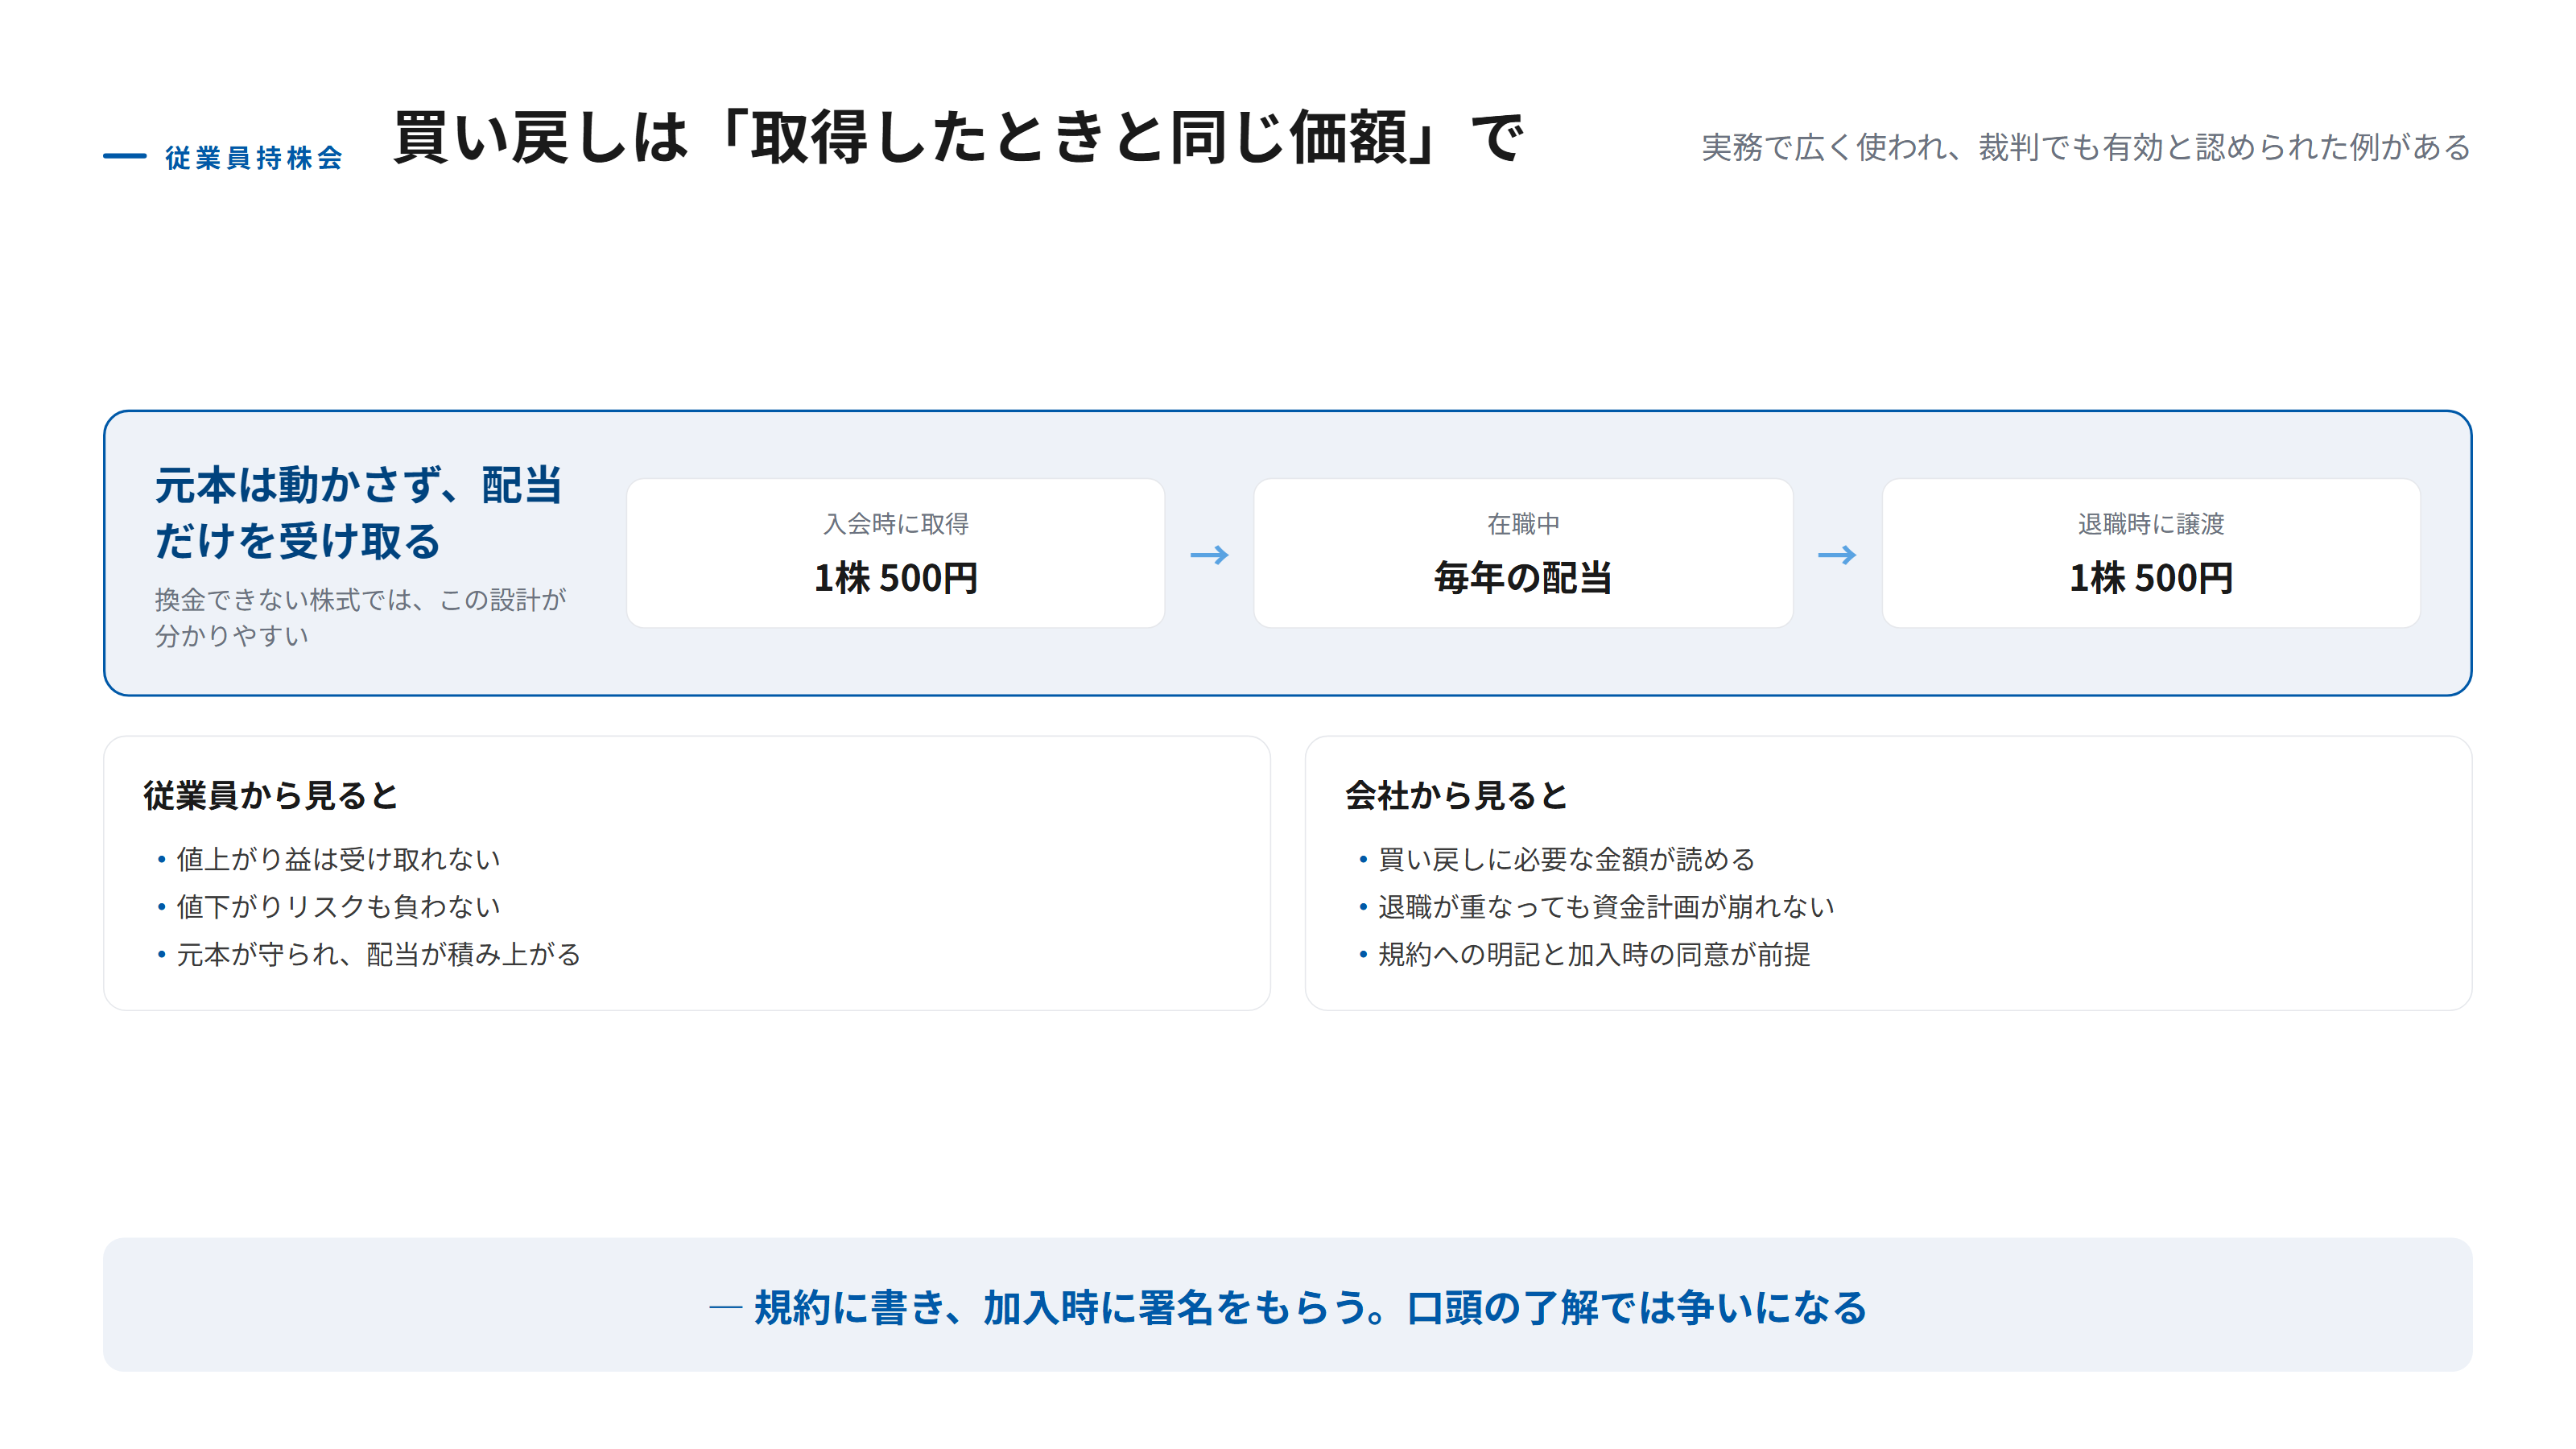Screen dimensions: 2576x1449
Task: Click the arrow between 在職中 and 退職時に譲渡
Action: [1837, 554]
